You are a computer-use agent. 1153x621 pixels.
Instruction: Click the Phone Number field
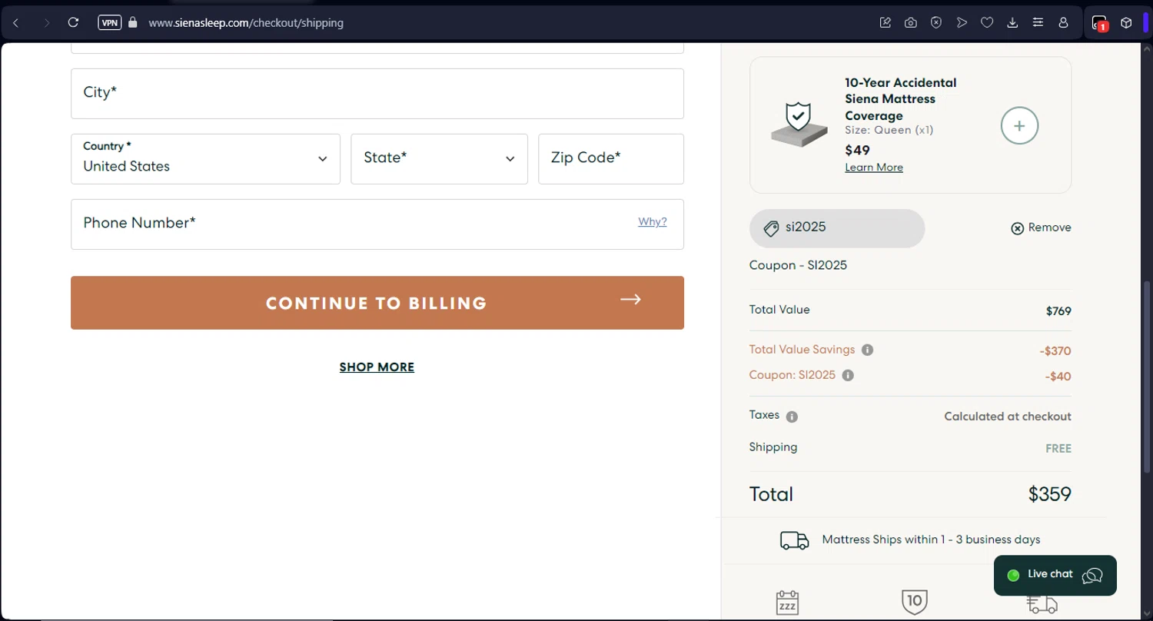pyautogui.click(x=377, y=224)
